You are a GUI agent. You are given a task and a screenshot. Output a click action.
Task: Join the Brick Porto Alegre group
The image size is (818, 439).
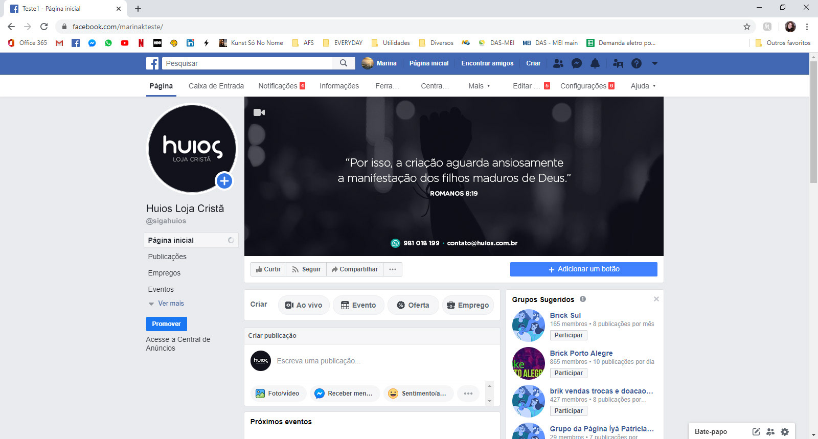click(x=569, y=373)
